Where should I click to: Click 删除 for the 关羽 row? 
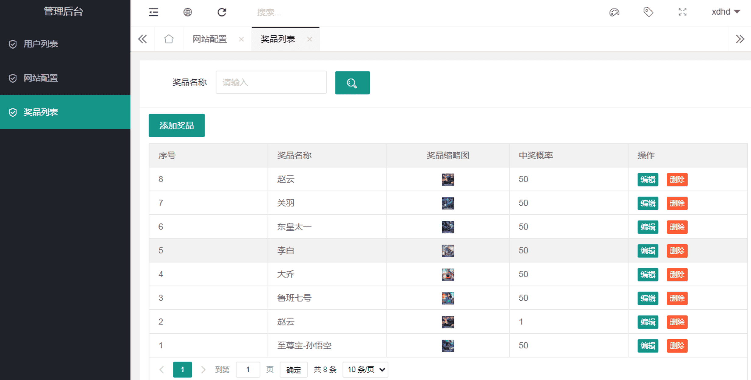[677, 203]
